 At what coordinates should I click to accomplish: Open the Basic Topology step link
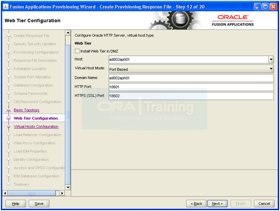27,110
